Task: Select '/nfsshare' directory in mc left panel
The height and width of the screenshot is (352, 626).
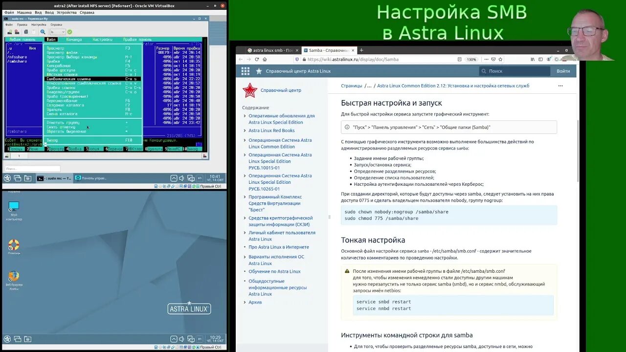Action: pos(18,57)
